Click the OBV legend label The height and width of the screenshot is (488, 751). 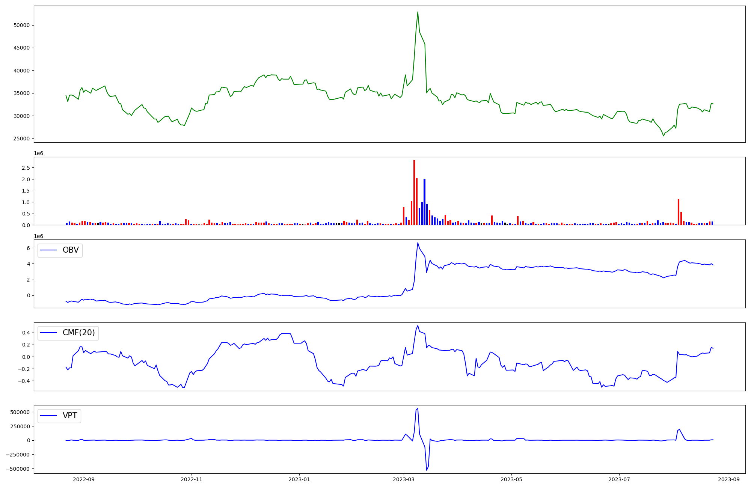pyautogui.click(x=71, y=250)
